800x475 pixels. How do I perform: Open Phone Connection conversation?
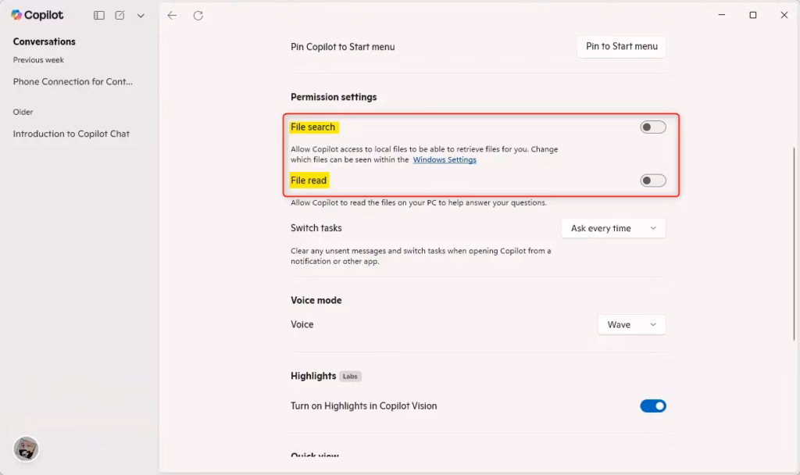pyautogui.click(x=73, y=81)
